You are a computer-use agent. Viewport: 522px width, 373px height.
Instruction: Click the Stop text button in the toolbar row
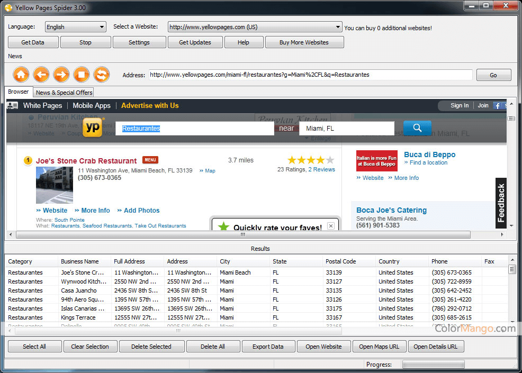pos(86,42)
